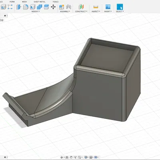Click the Combine bodies icon
Viewport: 160px width, 160px height.
pyautogui.click(x=40, y=7)
